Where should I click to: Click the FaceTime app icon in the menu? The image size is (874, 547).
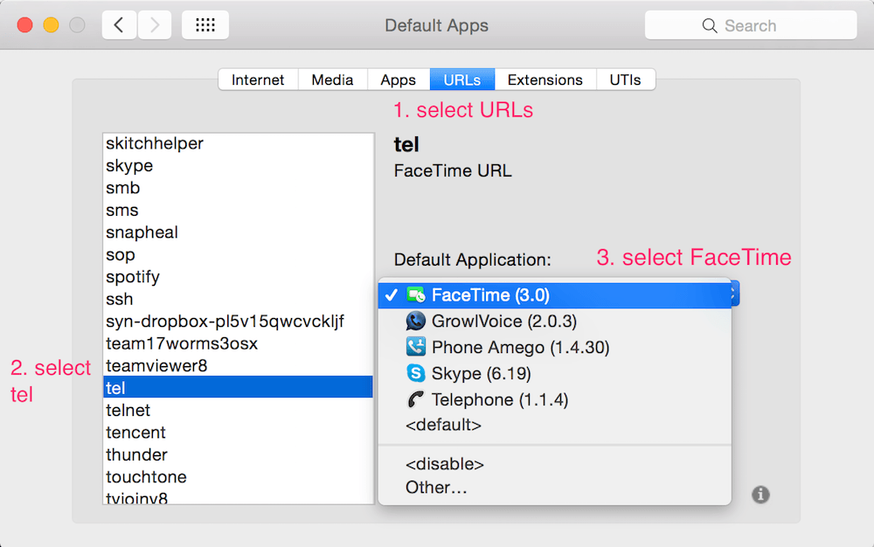416,294
